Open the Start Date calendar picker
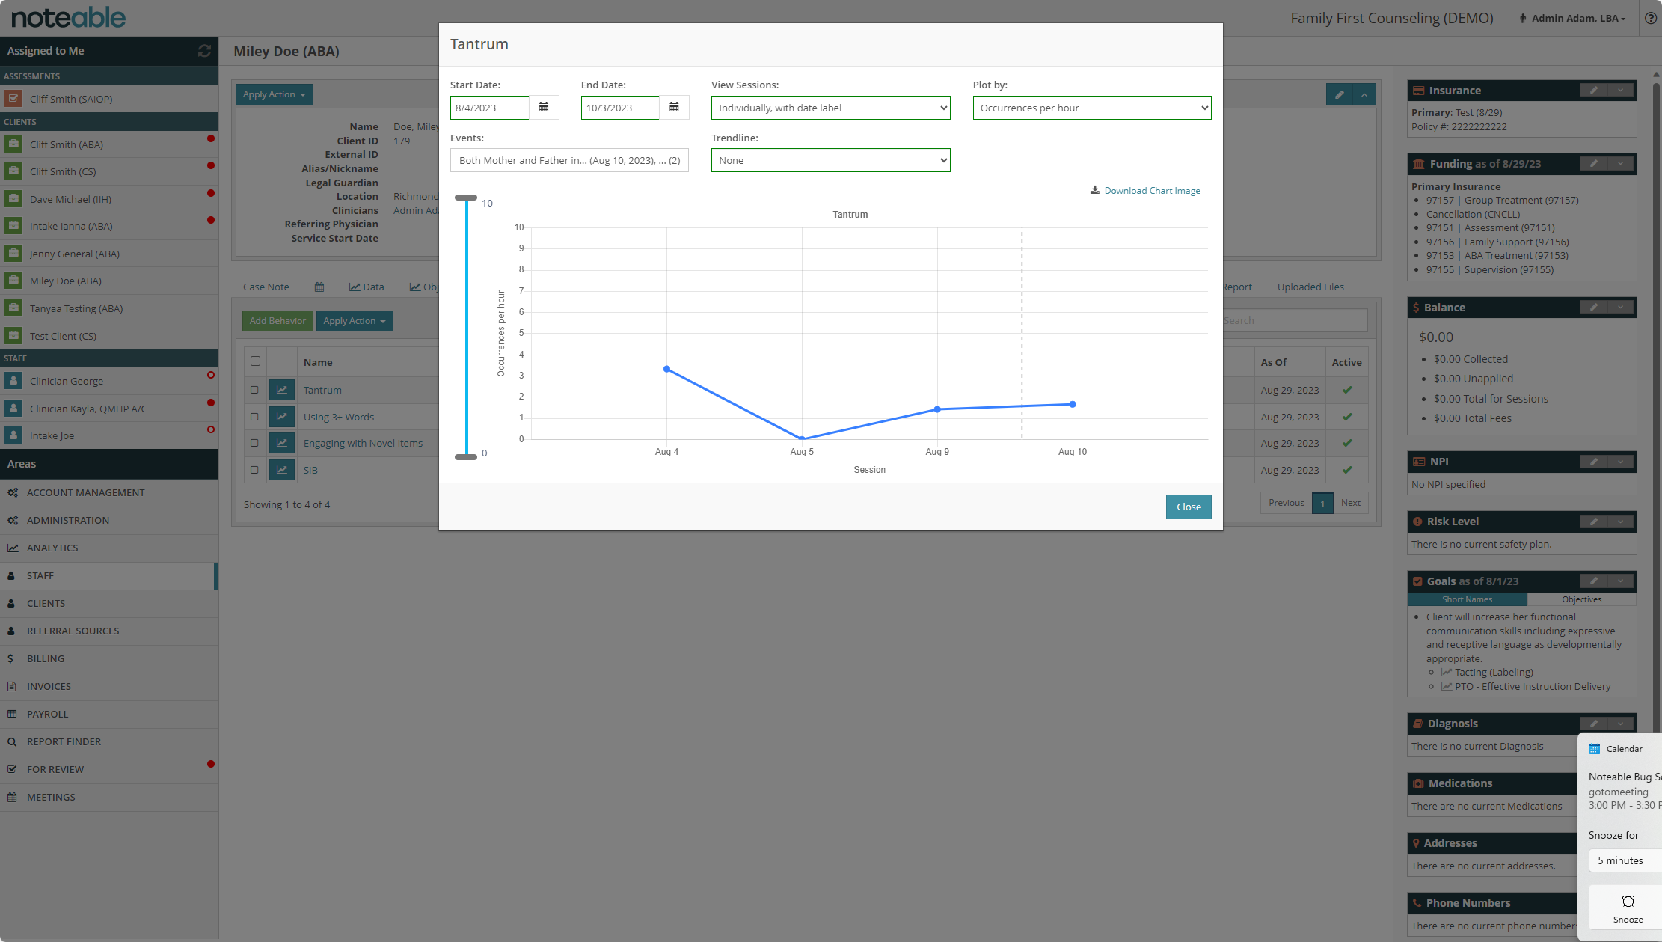This screenshot has height=942, width=1662. click(544, 108)
